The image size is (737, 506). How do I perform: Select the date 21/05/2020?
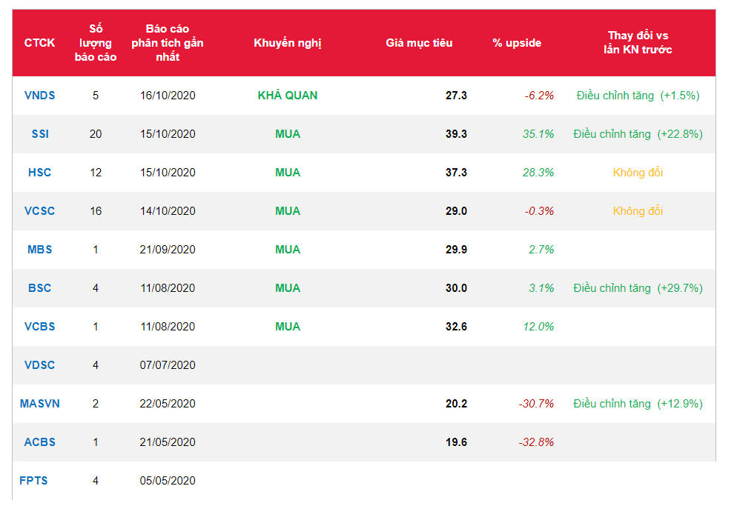pos(168,442)
